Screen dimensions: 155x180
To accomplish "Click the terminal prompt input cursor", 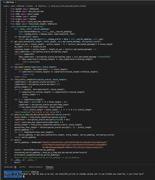I will click(24, 177).
